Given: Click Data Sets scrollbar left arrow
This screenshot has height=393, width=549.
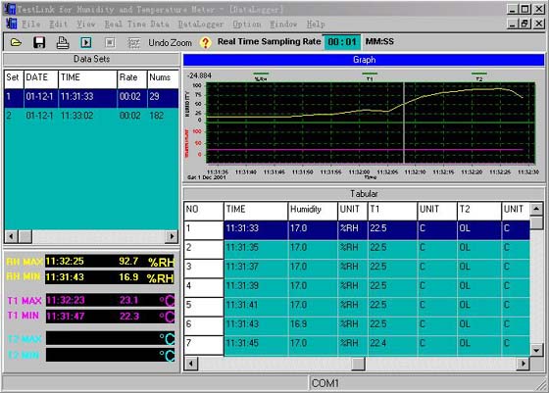Looking at the screenshot, I should click(x=11, y=236).
